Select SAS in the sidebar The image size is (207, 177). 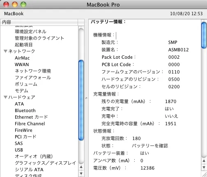point(19,143)
